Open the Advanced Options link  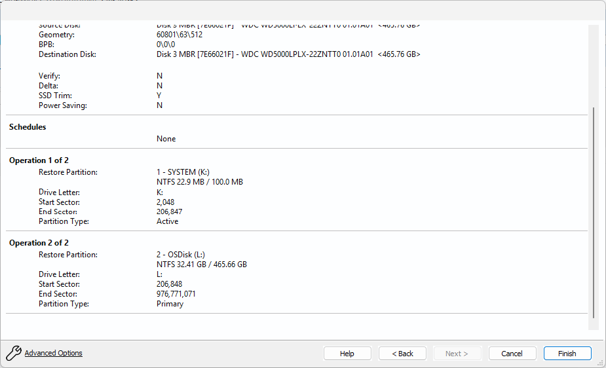tap(53, 354)
